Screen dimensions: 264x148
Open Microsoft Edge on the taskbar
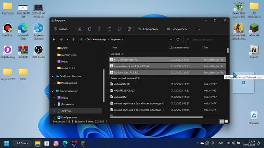(x=65, y=143)
